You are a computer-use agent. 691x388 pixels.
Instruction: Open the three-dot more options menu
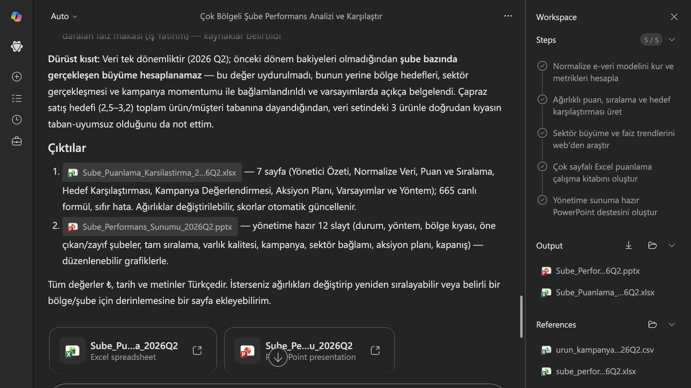tap(508, 16)
